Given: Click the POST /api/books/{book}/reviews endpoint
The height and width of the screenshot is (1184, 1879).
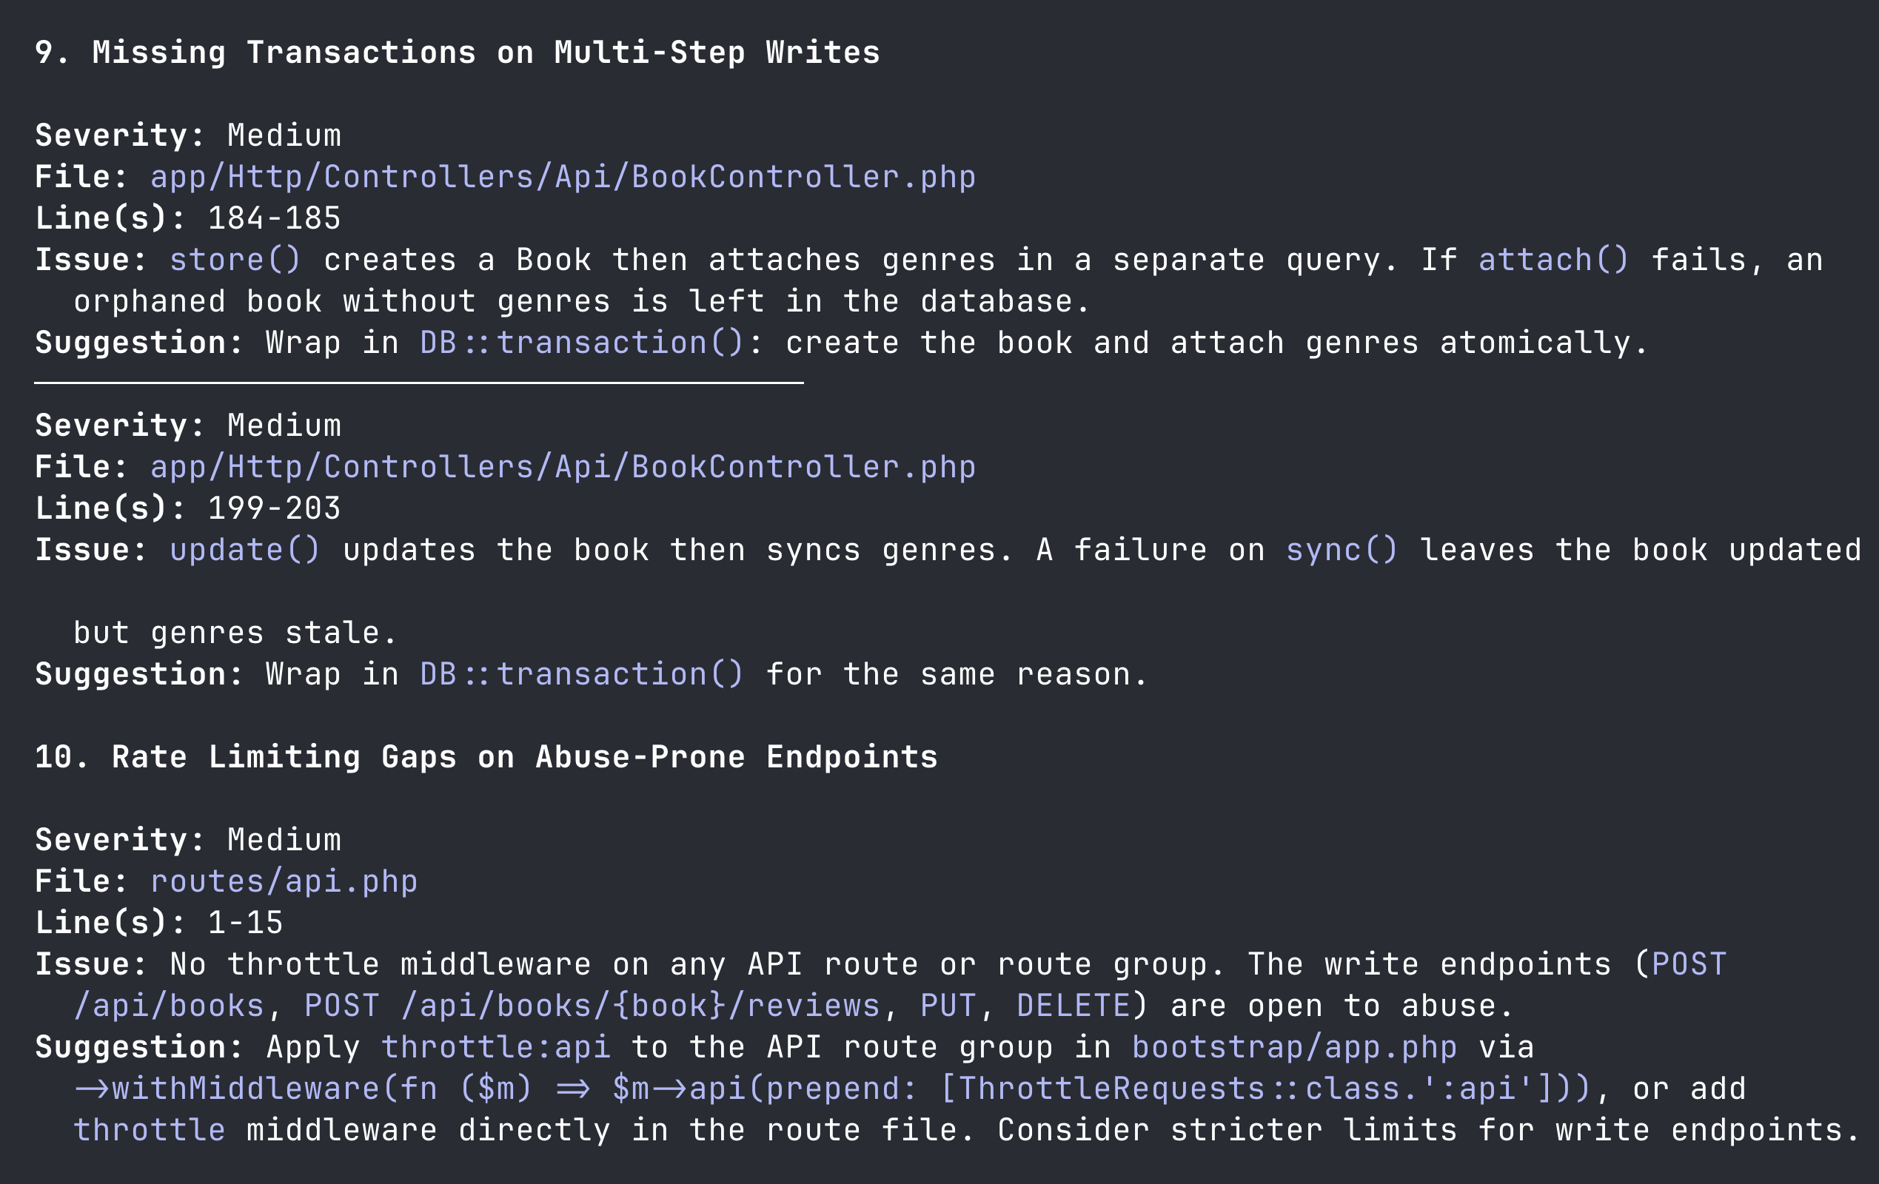Looking at the screenshot, I should [x=592, y=1006].
